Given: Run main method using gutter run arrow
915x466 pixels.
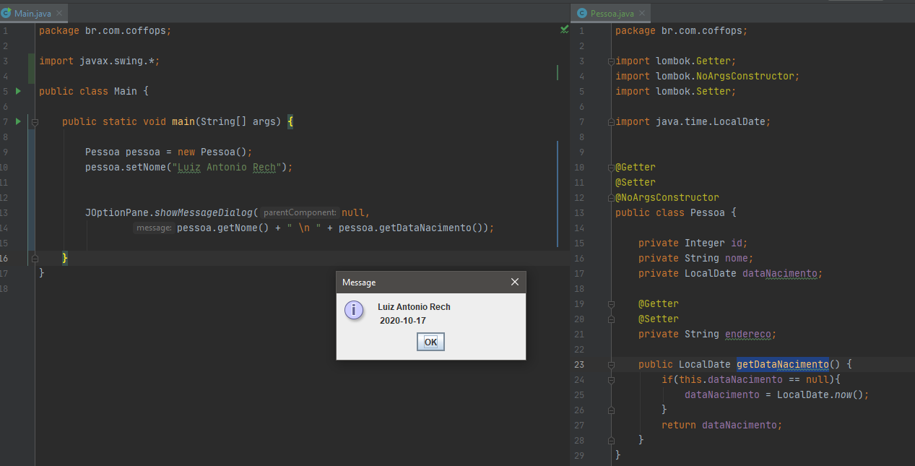Looking at the screenshot, I should point(17,121).
